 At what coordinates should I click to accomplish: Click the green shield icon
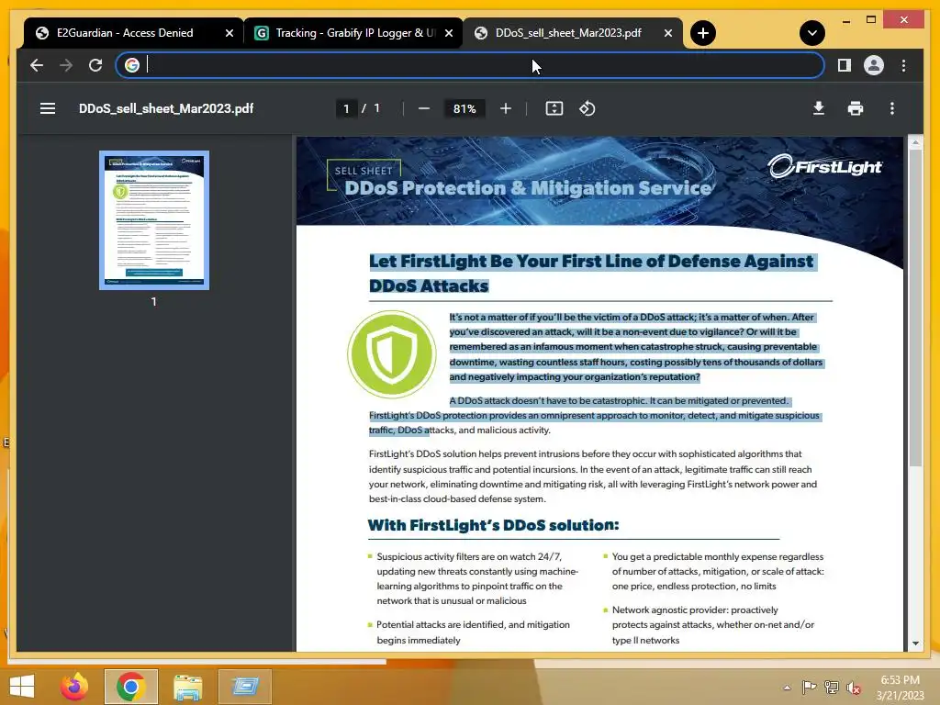tap(392, 354)
